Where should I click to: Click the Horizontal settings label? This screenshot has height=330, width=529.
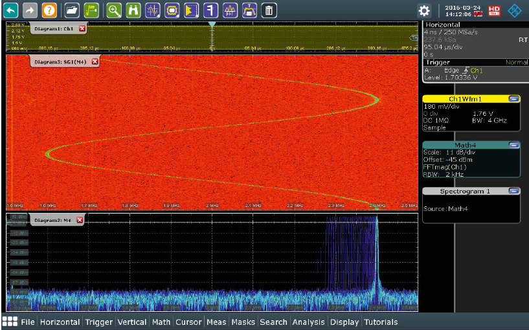click(x=443, y=25)
